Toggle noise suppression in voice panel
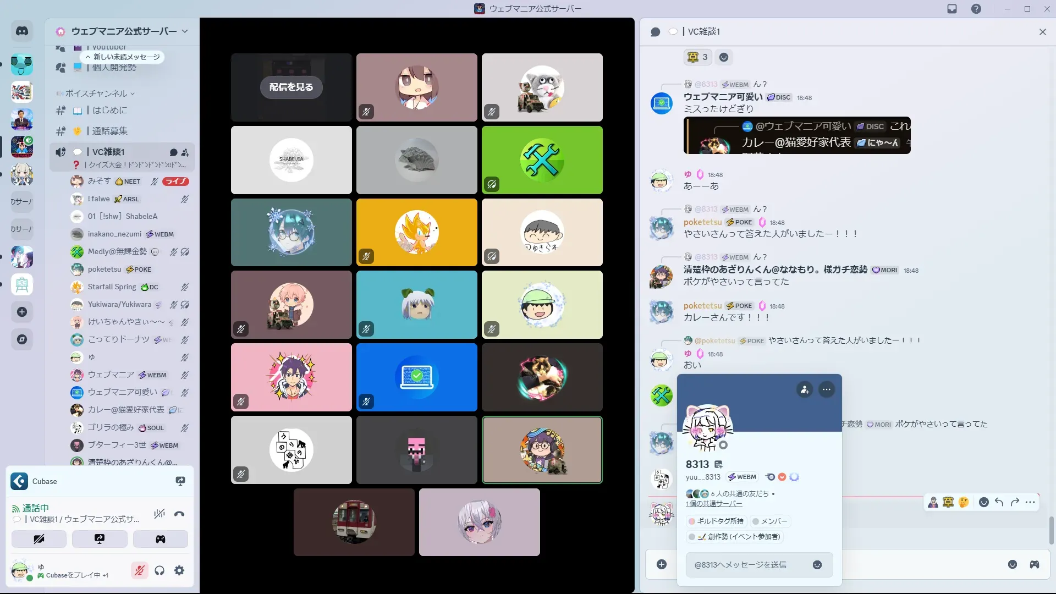Image resolution: width=1056 pixels, height=594 pixels. (159, 514)
